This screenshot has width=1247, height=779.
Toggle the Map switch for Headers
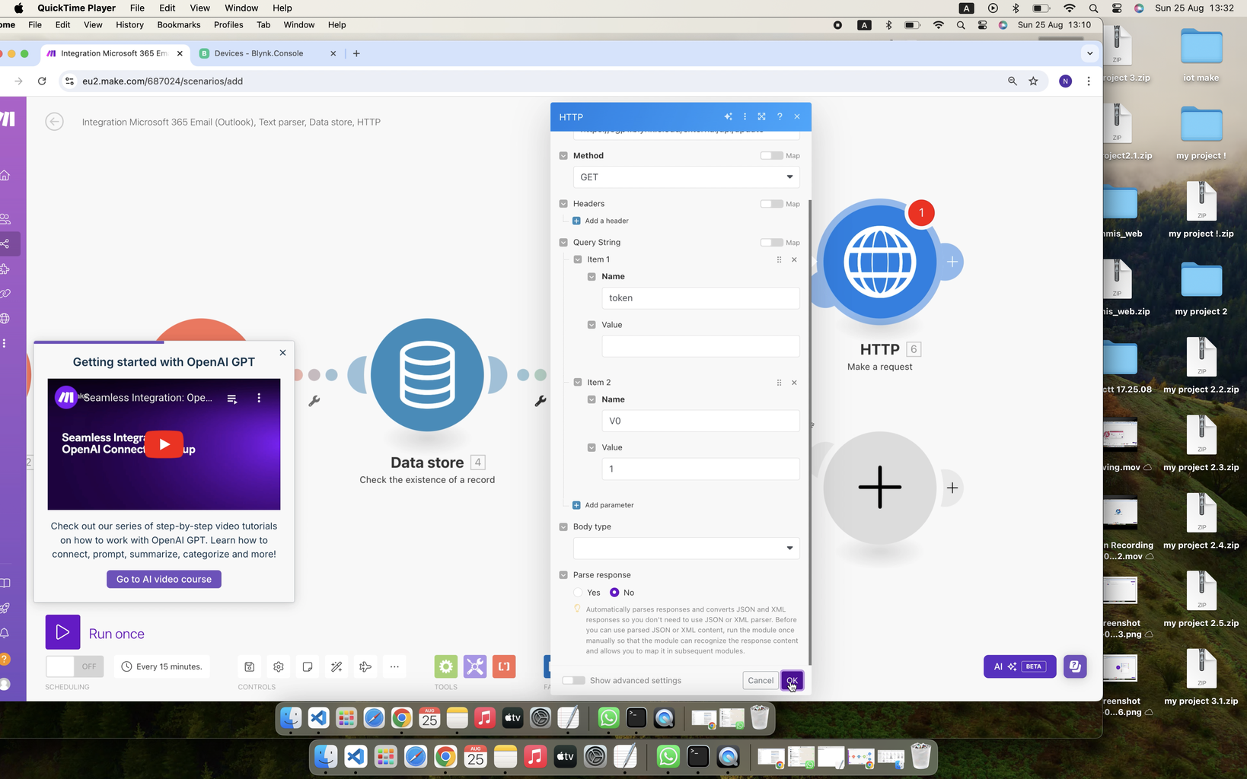[x=771, y=204]
